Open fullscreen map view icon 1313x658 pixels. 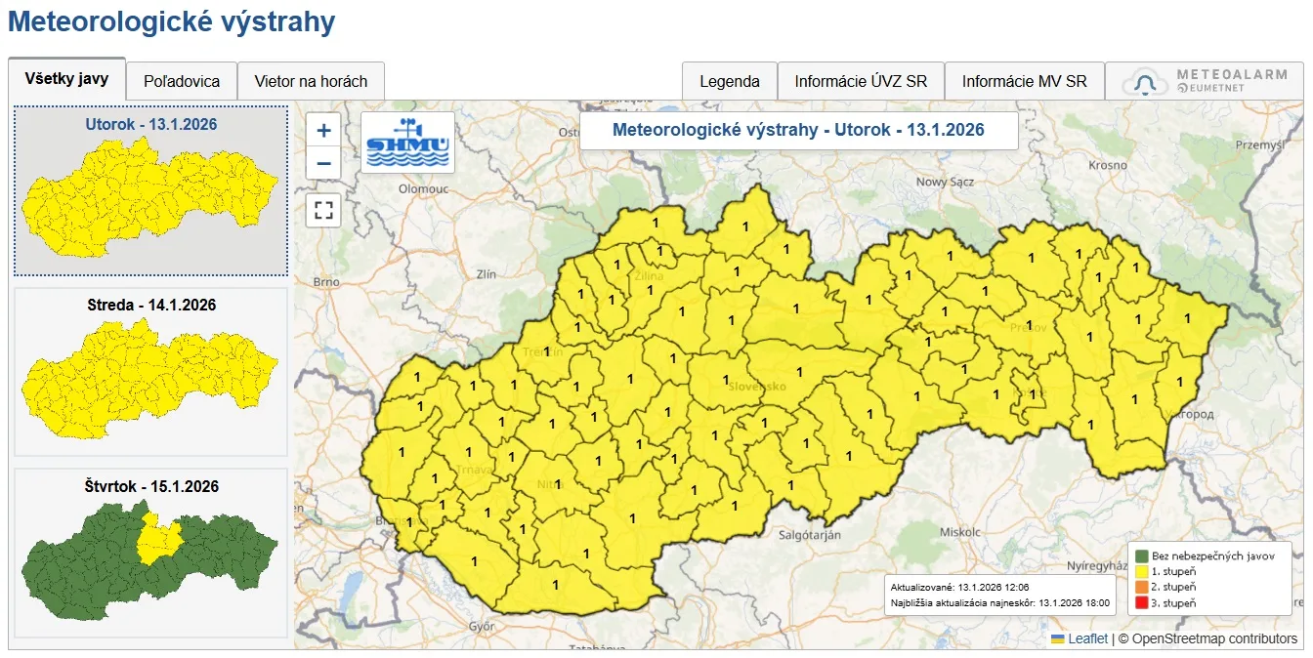click(322, 210)
